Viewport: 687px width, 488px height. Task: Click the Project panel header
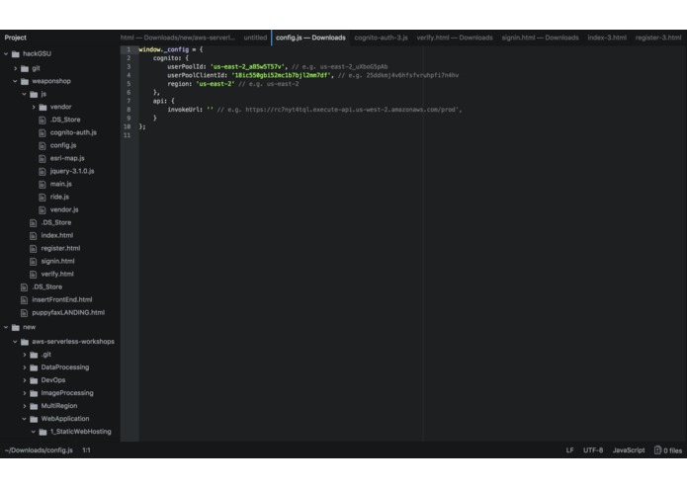pos(16,38)
